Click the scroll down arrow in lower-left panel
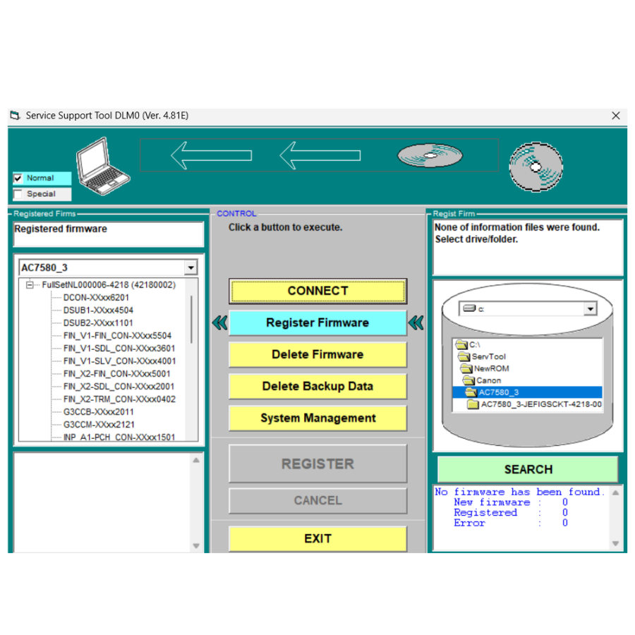 click(196, 545)
